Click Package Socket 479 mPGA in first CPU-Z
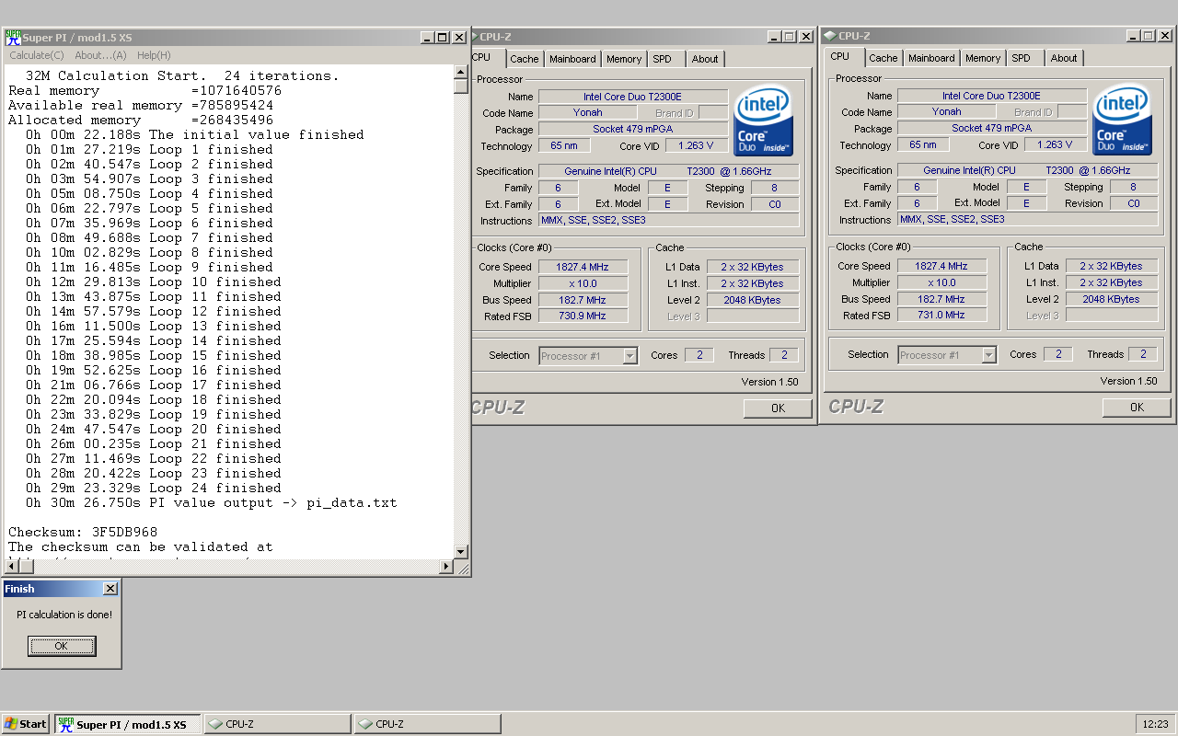This screenshot has height=736, width=1178. tap(633, 129)
